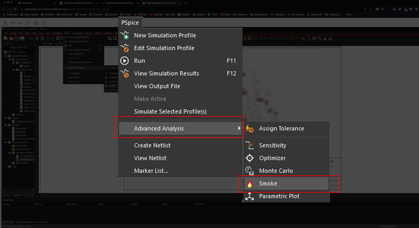Switch to Start Page tab

pyautogui.click(x=47, y=43)
